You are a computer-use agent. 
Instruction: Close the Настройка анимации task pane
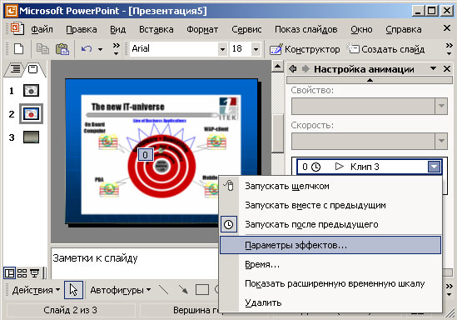447,69
